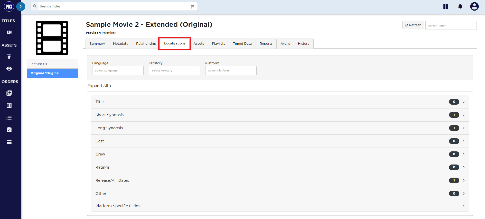Screen dimensions: 485x219
Task: Focus the Search Titles field
Action: (x=114, y=6)
